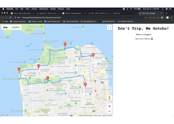Open the People menu

[x=53, y=9]
